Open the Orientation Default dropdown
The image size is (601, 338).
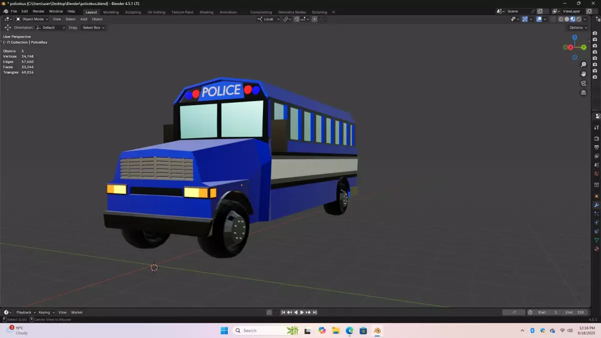tap(51, 28)
